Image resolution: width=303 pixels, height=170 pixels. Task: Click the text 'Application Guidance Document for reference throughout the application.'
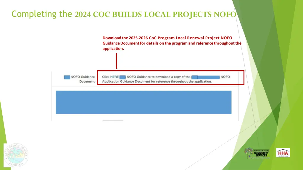tap(157, 81)
